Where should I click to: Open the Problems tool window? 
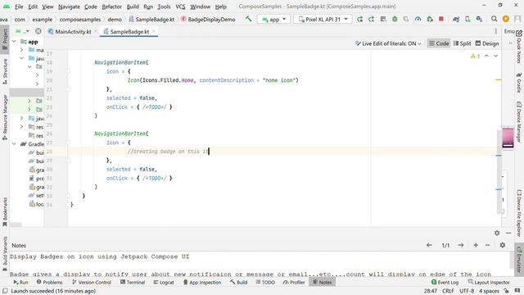click(49, 282)
